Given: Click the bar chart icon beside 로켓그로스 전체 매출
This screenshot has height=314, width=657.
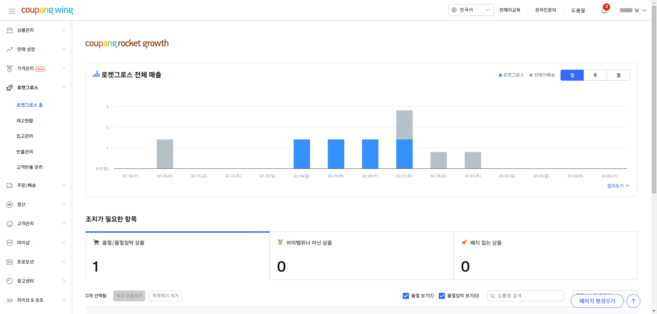Looking at the screenshot, I should [96, 74].
